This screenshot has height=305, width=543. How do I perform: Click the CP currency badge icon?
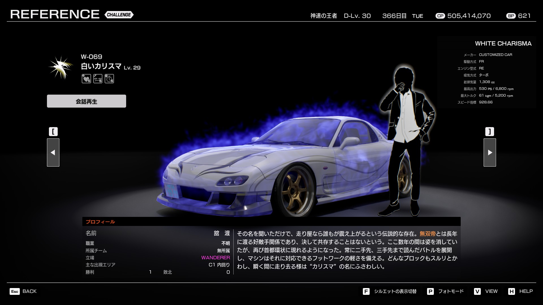[440, 16]
